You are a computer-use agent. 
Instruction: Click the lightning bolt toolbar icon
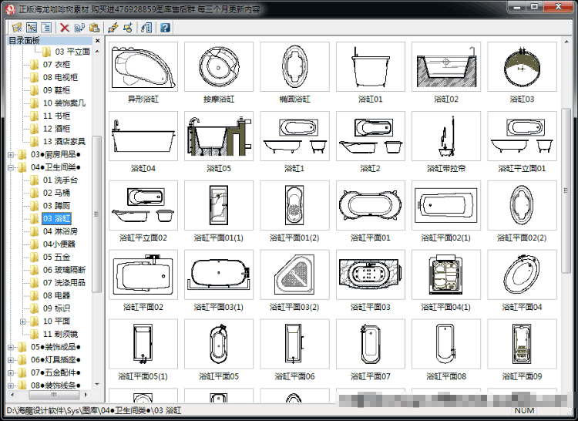pyautogui.click(x=113, y=28)
